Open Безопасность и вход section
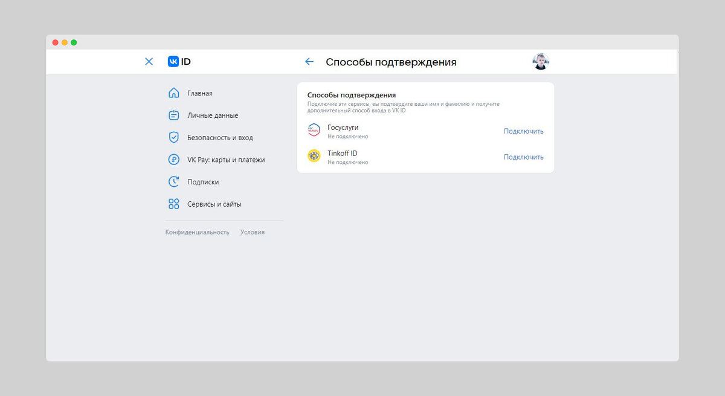 pyautogui.click(x=220, y=137)
